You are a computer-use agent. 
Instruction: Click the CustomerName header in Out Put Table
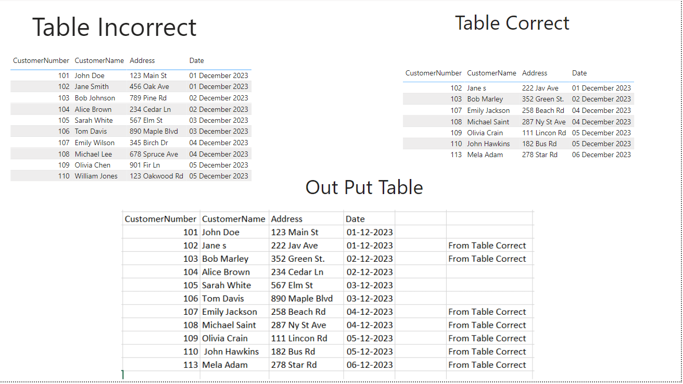pyautogui.click(x=234, y=219)
